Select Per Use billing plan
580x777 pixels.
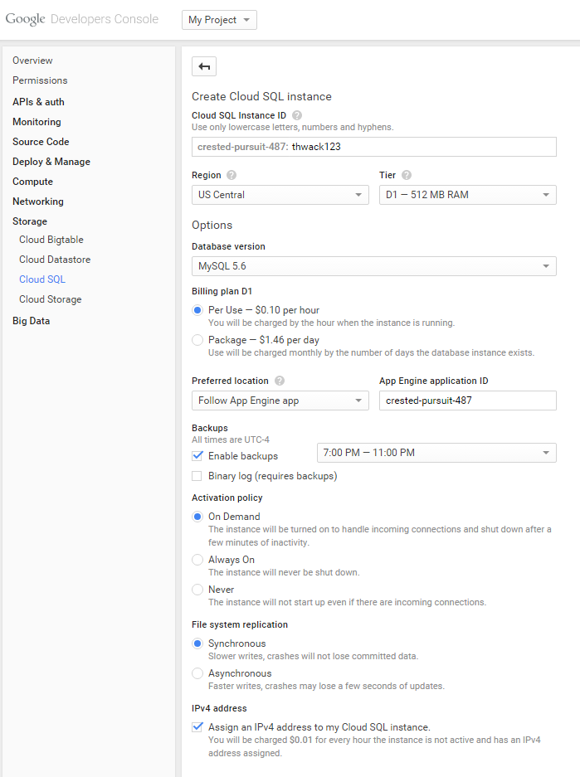tap(197, 310)
